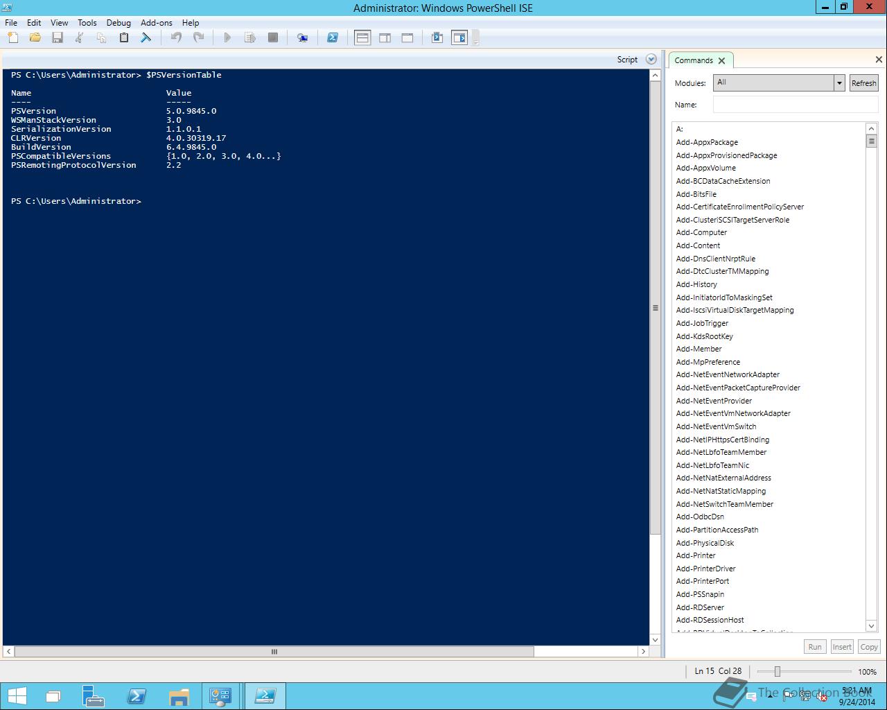Select Add-BitsFile in command list
The height and width of the screenshot is (710, 887).
(x=696, y=194)
